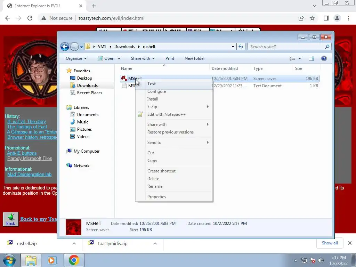Viewport: 356px width, 267px height.
Task: Open the Windows Start button
Action: pyautogui.click(x=9, y=260)
